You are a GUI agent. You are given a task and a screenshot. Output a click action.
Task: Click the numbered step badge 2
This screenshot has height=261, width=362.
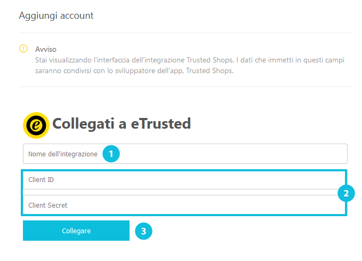[x=346, y=193]
